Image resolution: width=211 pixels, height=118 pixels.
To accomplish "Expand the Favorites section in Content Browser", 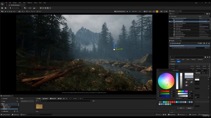I will [x=2, y=99].
